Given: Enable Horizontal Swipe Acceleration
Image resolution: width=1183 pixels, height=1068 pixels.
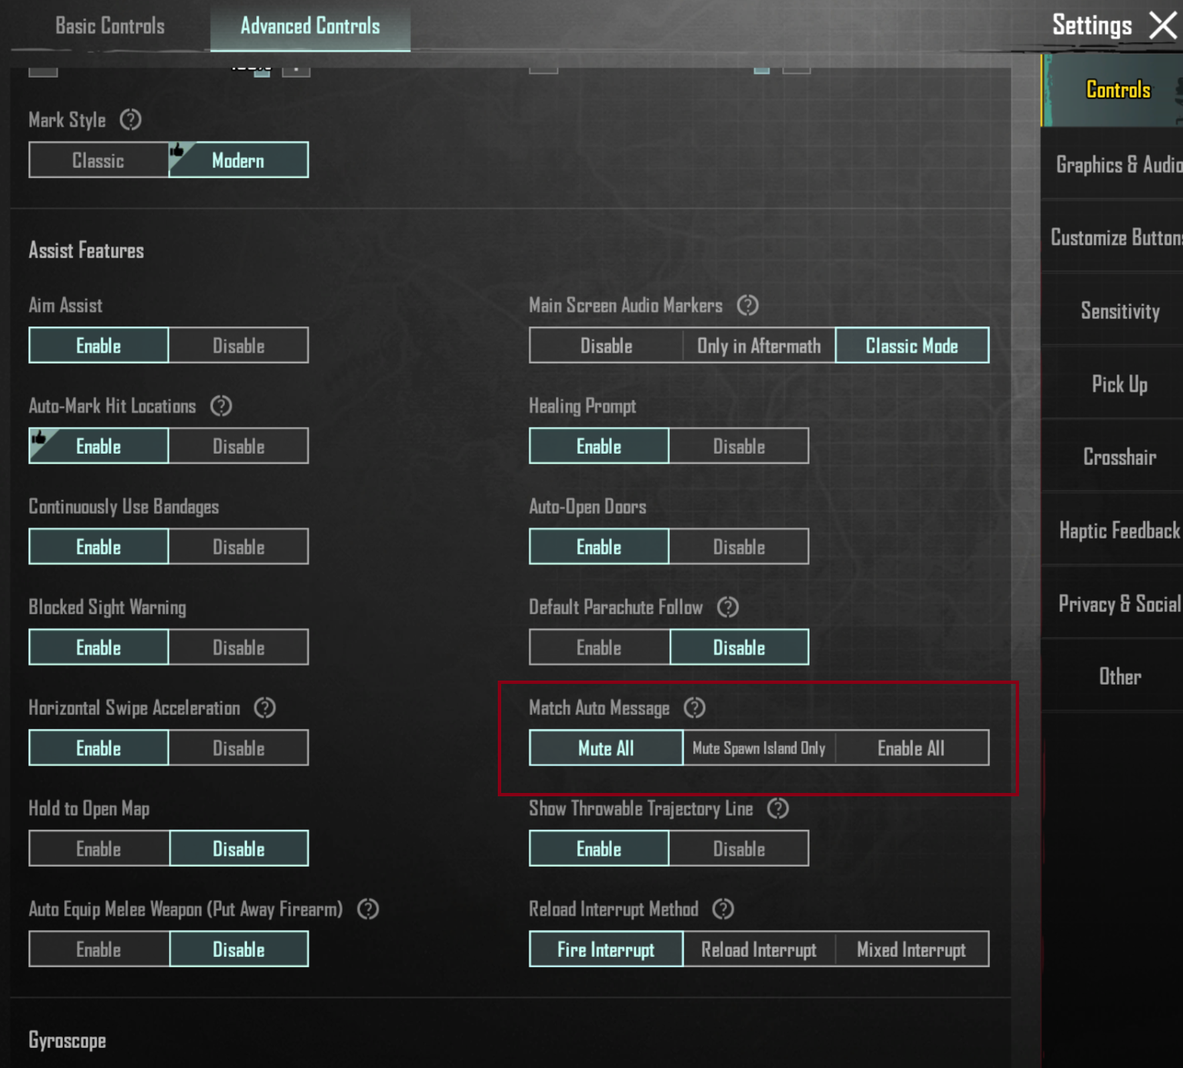Looking at the screenshot, I should coord(98,747).
